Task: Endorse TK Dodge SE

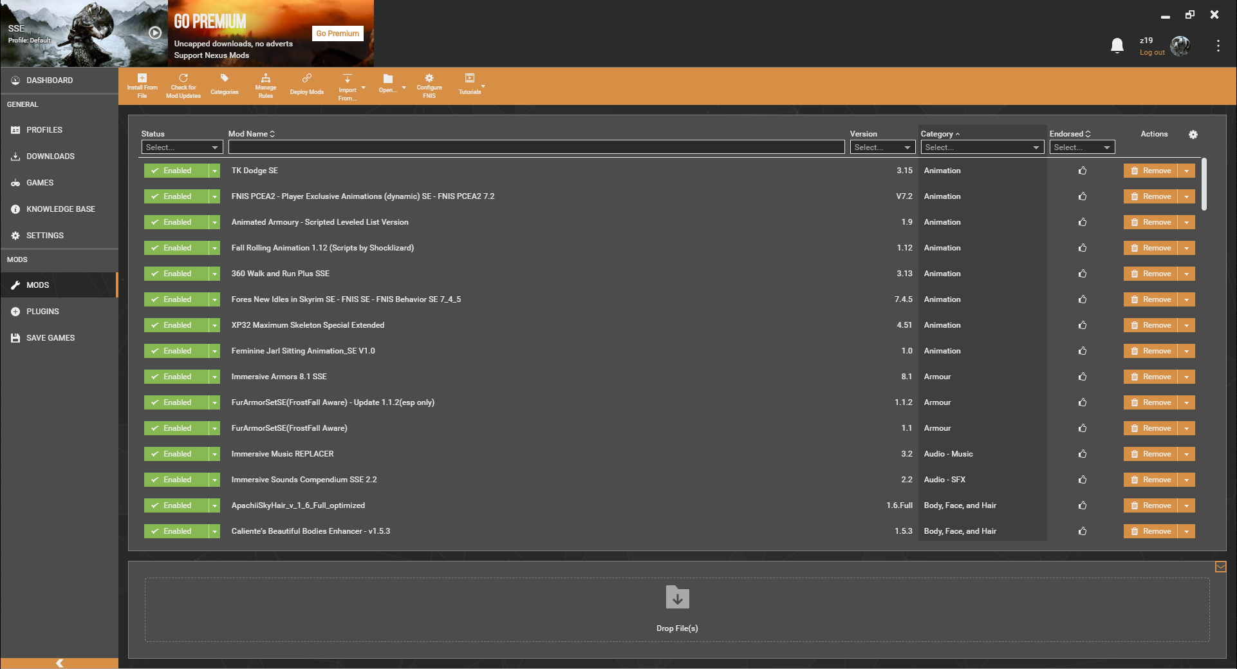Action: tap(1083, 171)
